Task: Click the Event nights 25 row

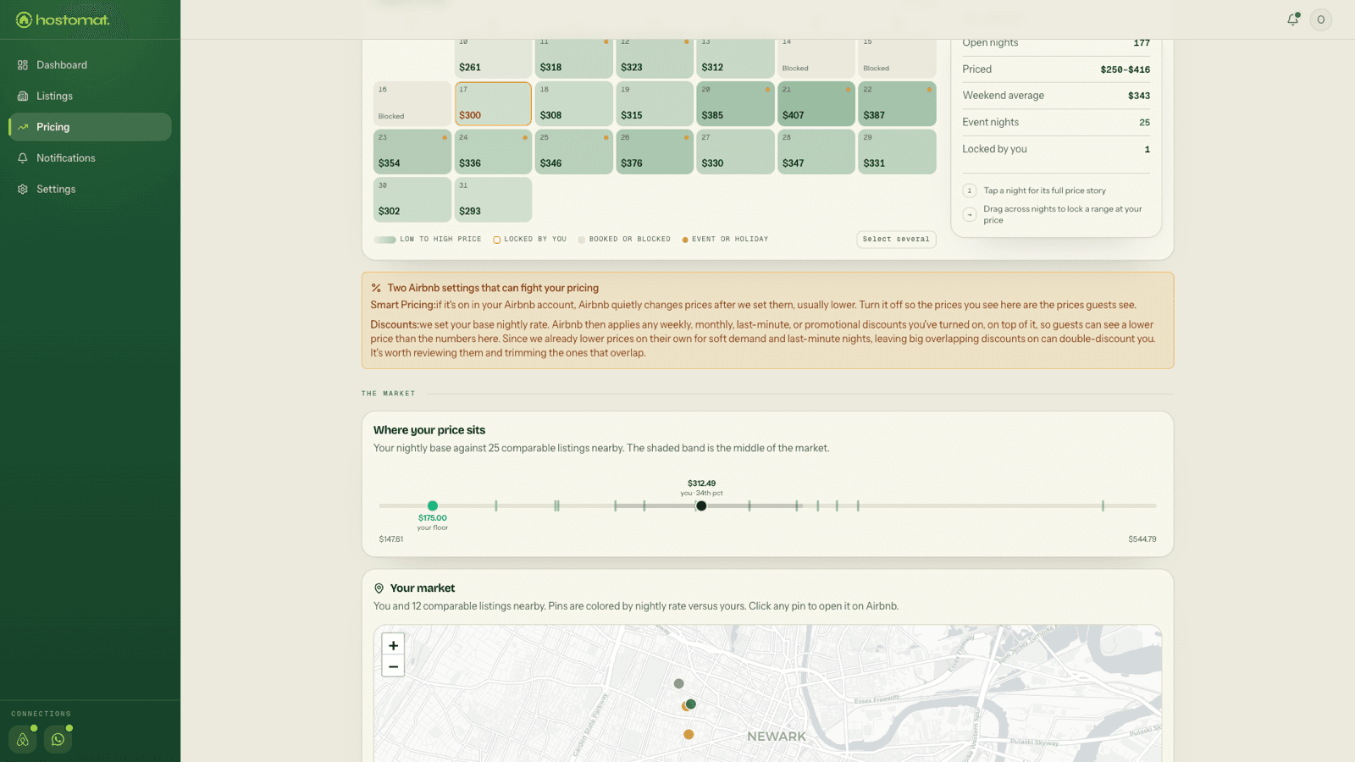Action: [x=1056, y=122]
